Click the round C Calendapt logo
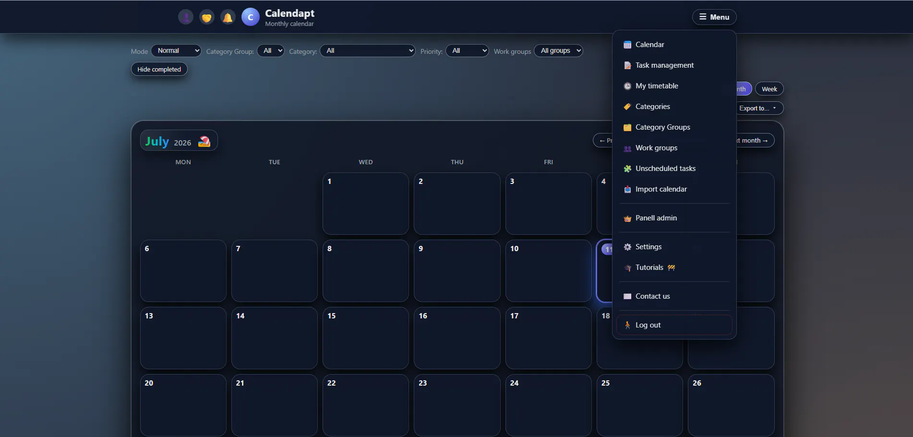 coord(251,17)
